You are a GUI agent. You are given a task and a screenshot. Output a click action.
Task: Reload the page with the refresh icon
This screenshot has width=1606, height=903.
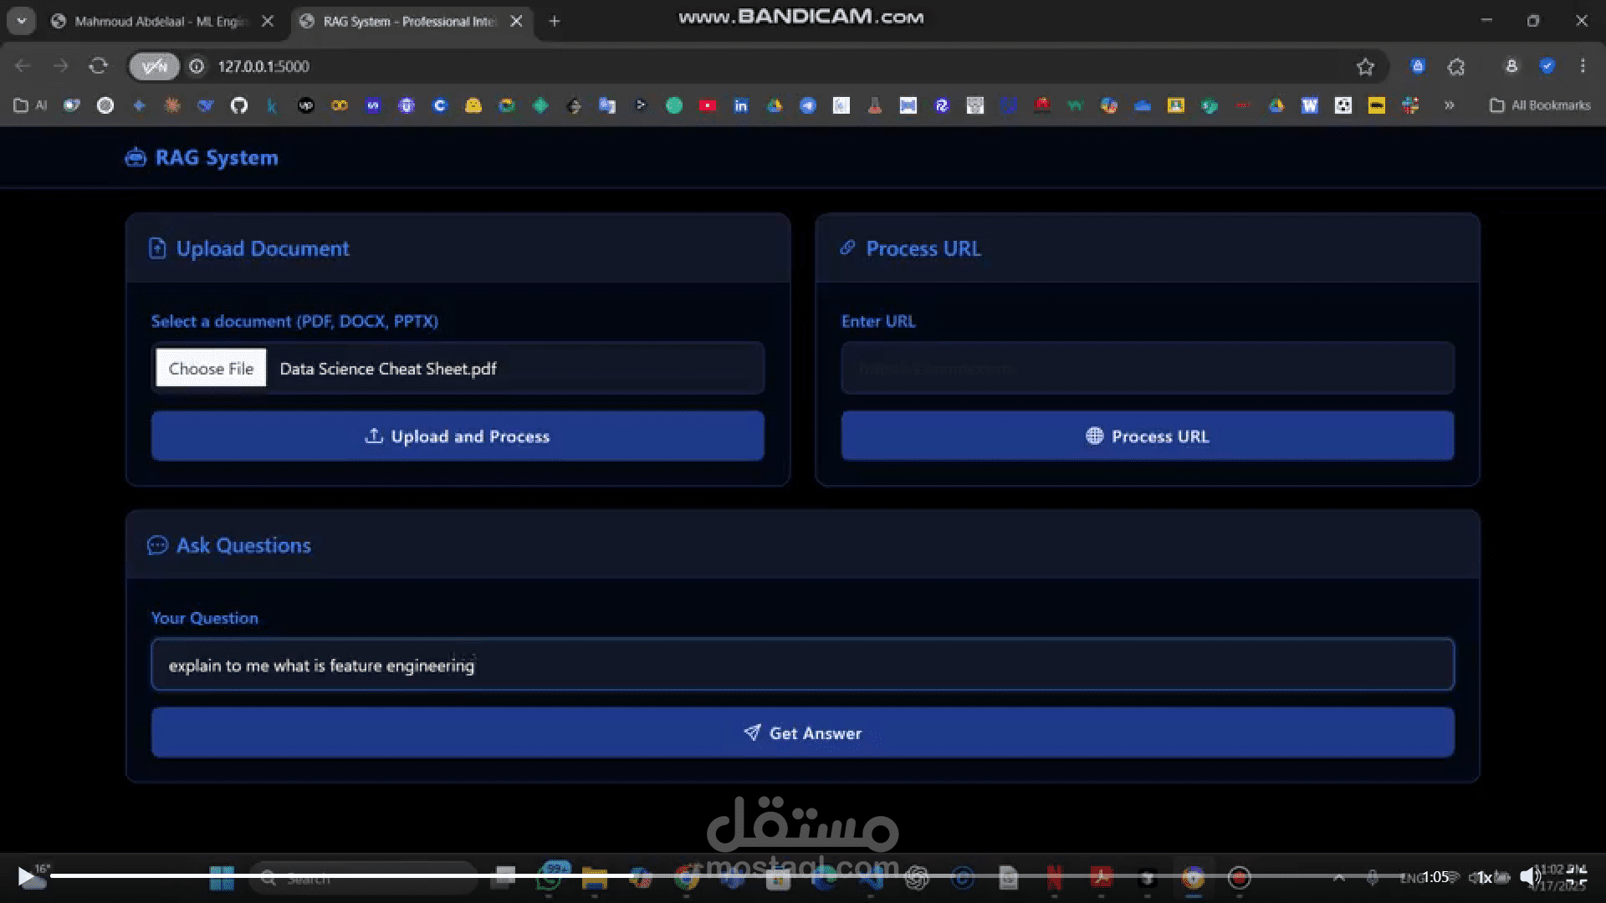pos(99,65)
